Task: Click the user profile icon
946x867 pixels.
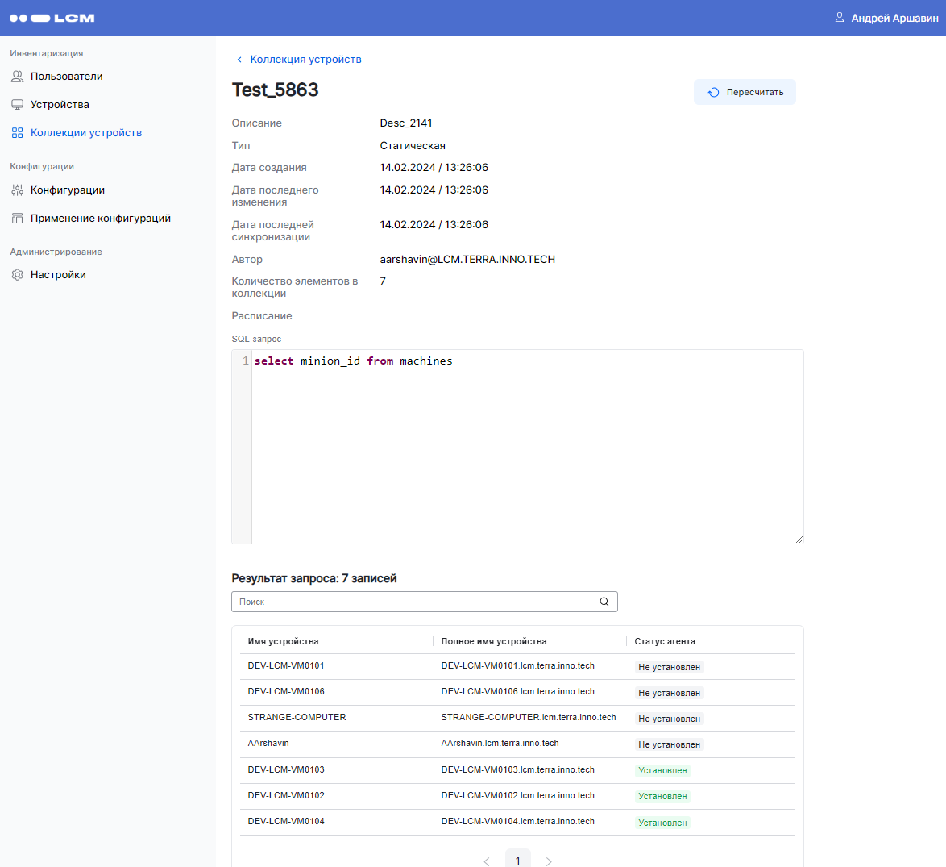Action: pos(840,17)
